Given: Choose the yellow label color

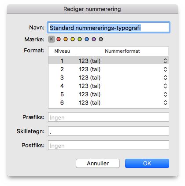Looking at the screenshot, I should point(73,39).
